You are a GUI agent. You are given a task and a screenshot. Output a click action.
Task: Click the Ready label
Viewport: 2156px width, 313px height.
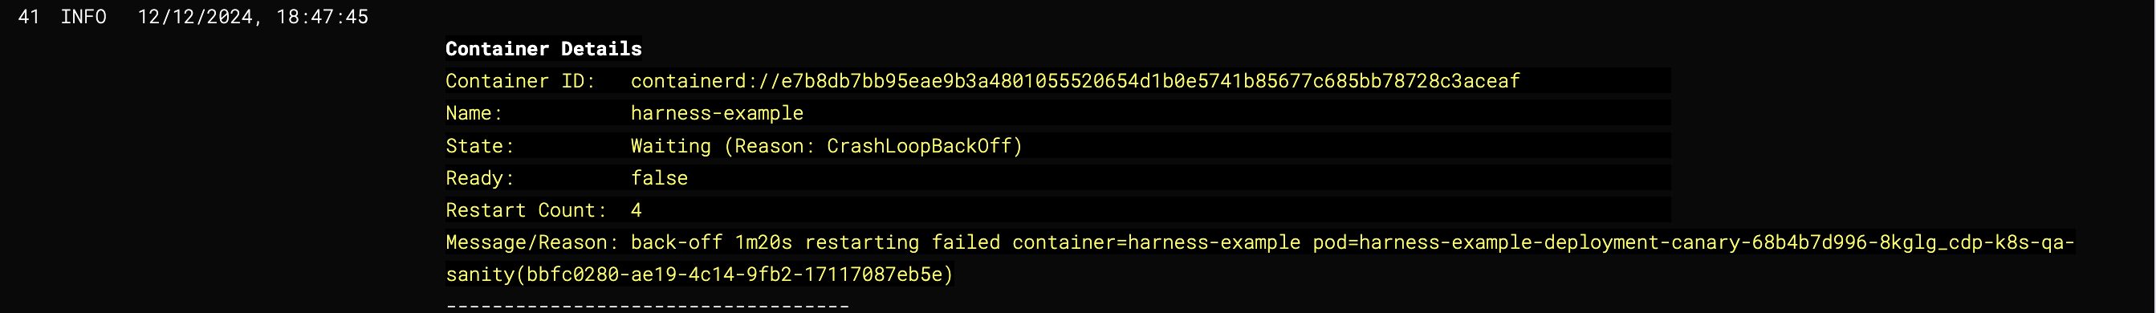point(479,178)
